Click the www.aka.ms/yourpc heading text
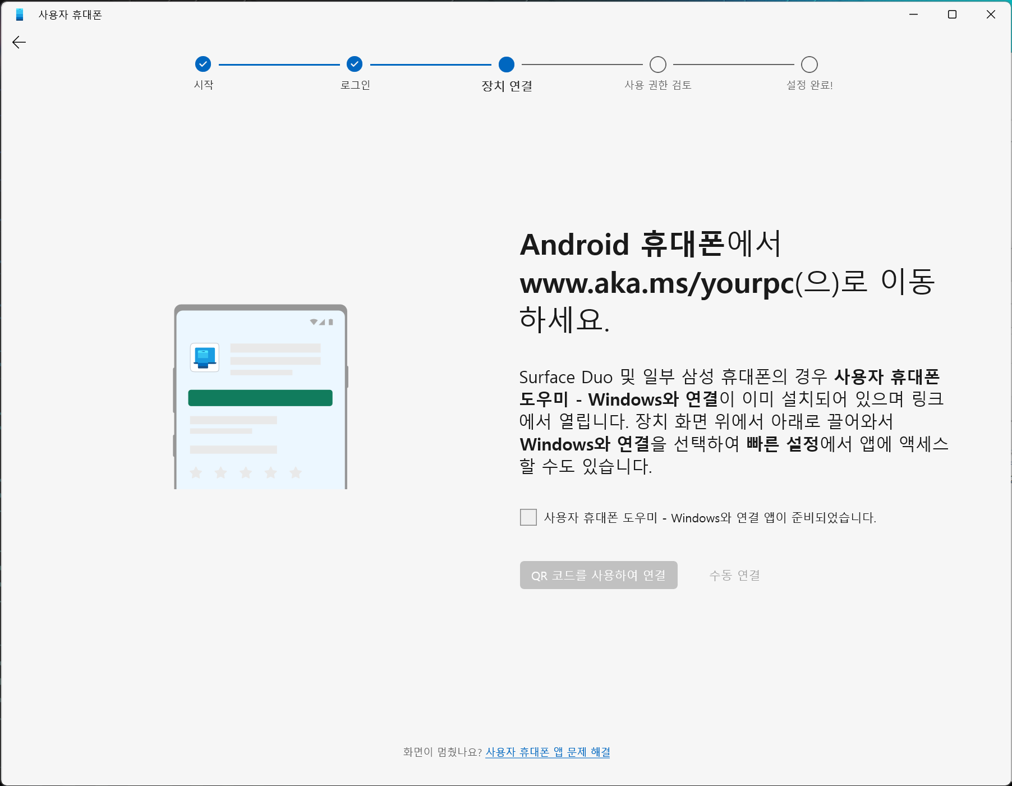1012x786 pixels. click(657, 283)
